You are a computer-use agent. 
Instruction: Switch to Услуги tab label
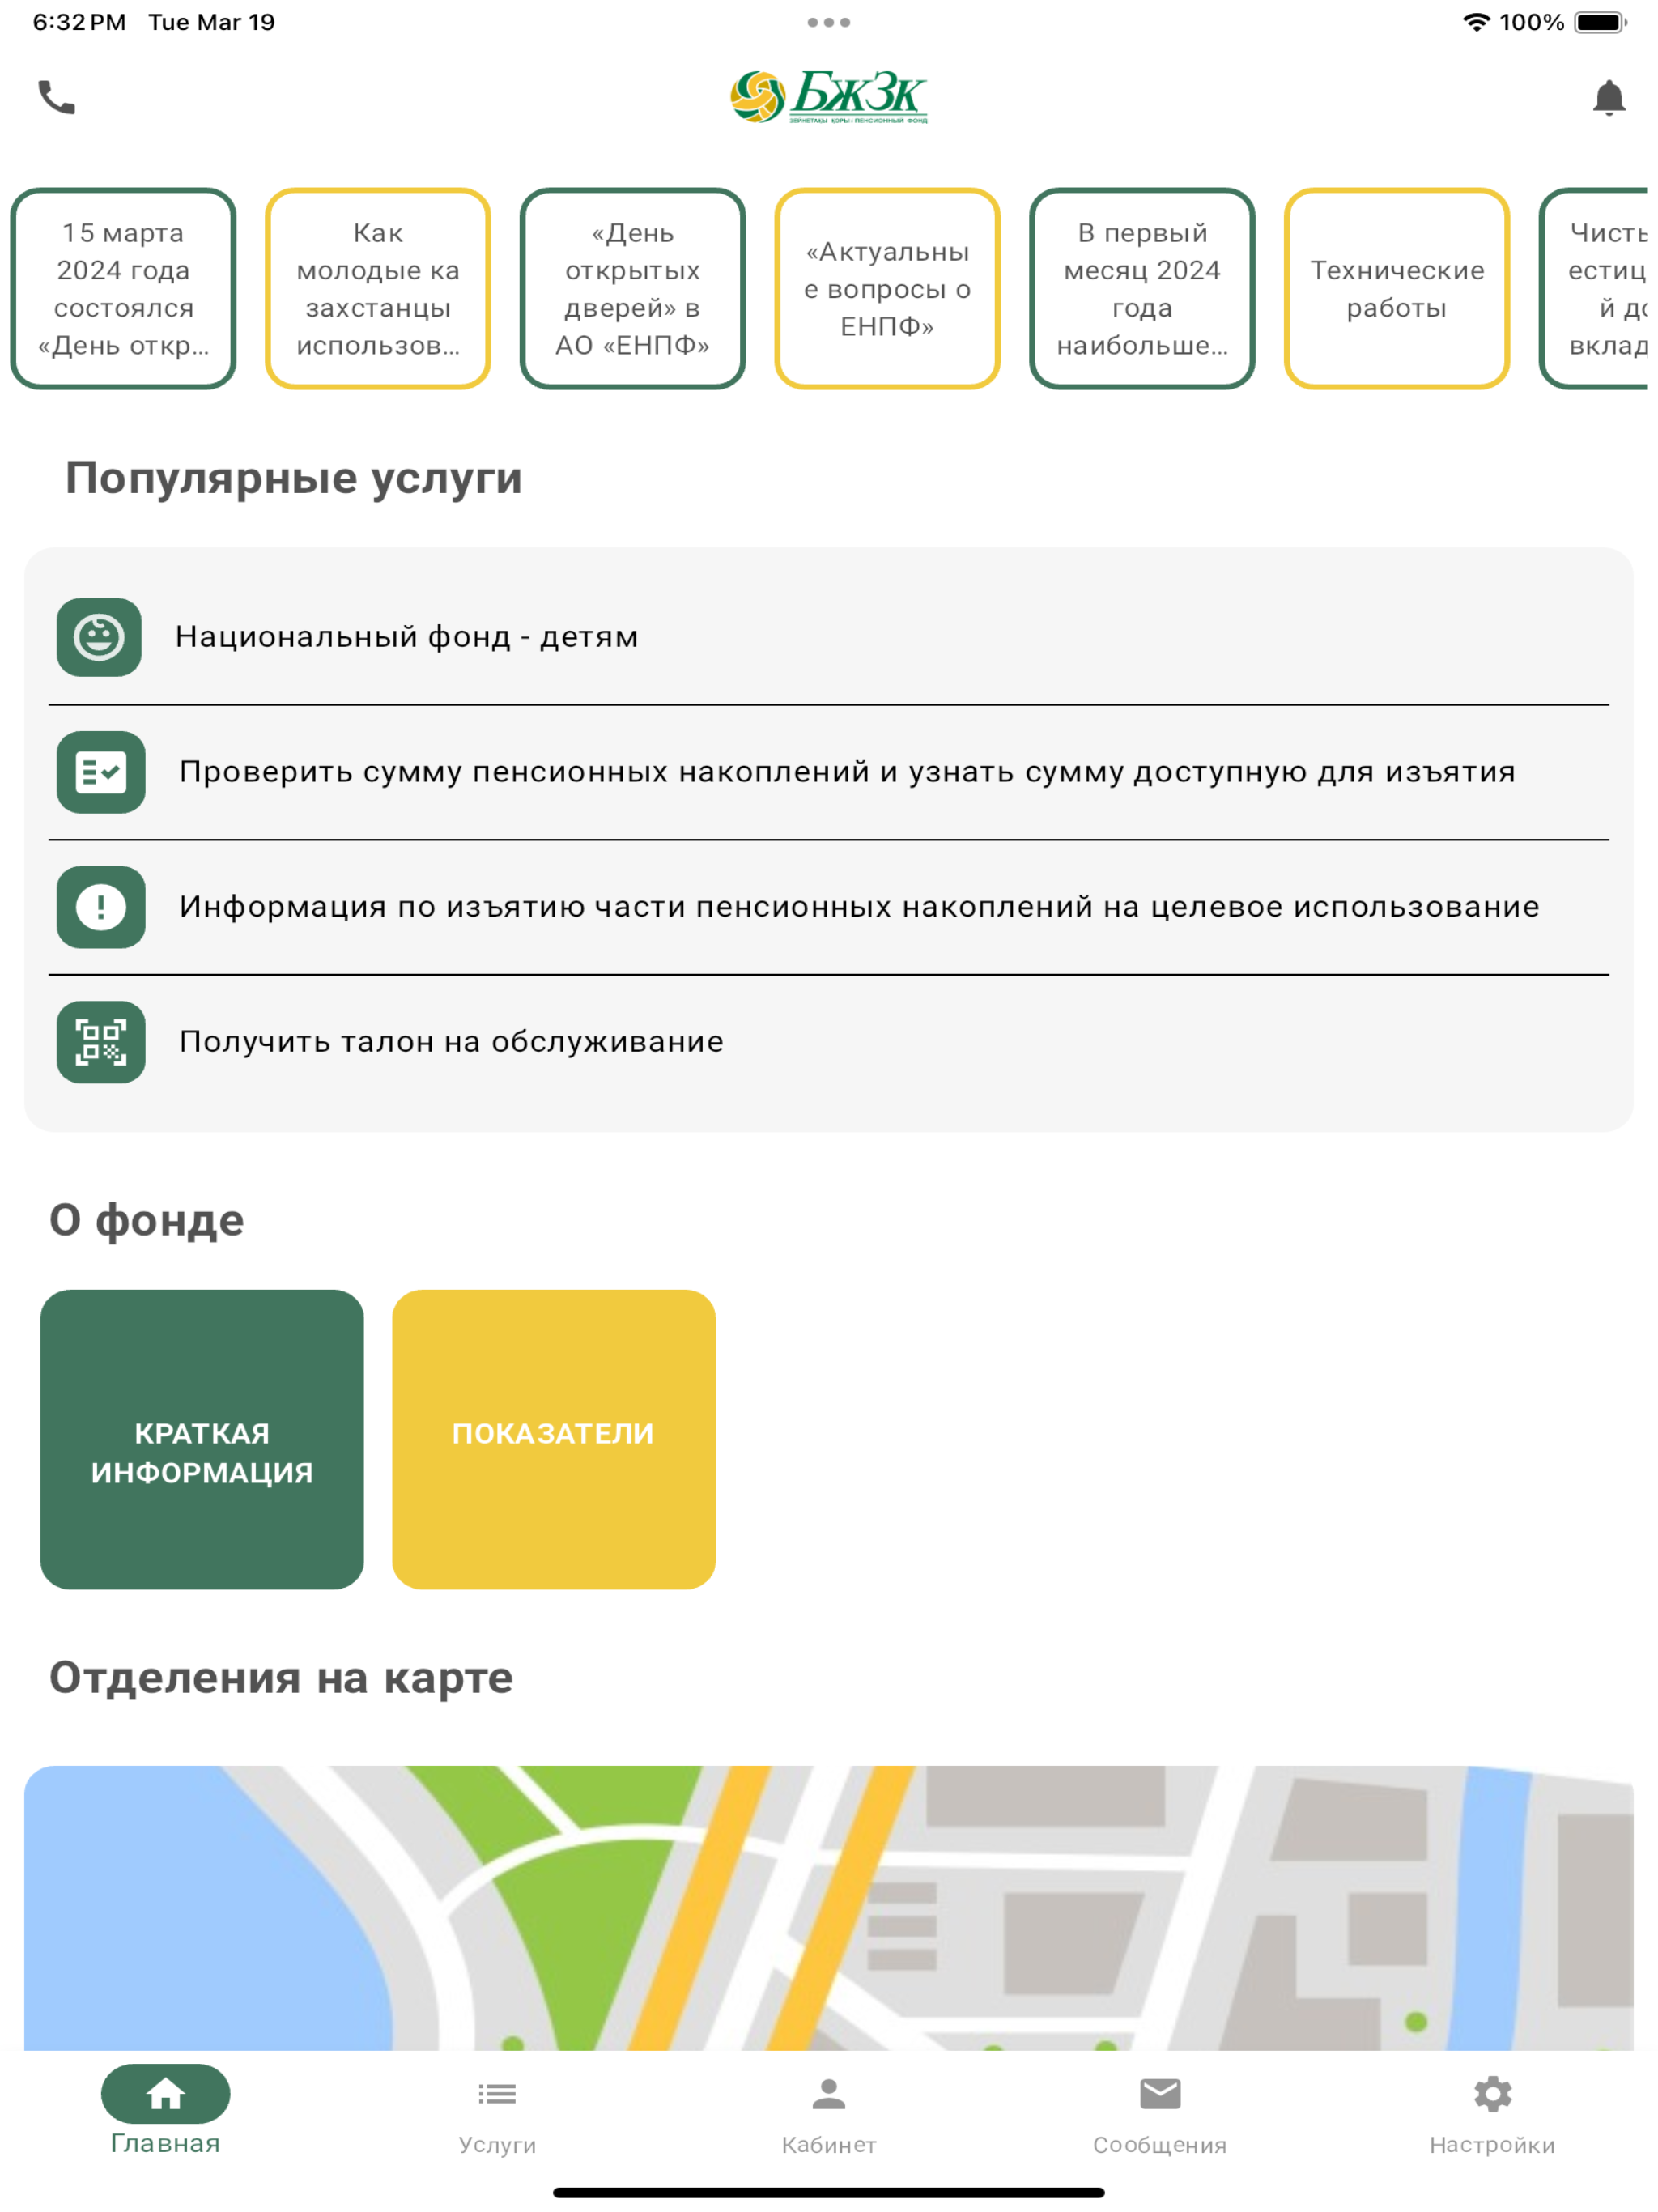(x=497, y=2144)
